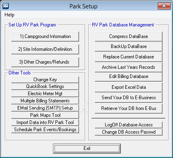Viewport: 173px width, 158px height.
Task: Launch the Park Maps Tool
Action: pyautogui.click(x=45, y=115)
